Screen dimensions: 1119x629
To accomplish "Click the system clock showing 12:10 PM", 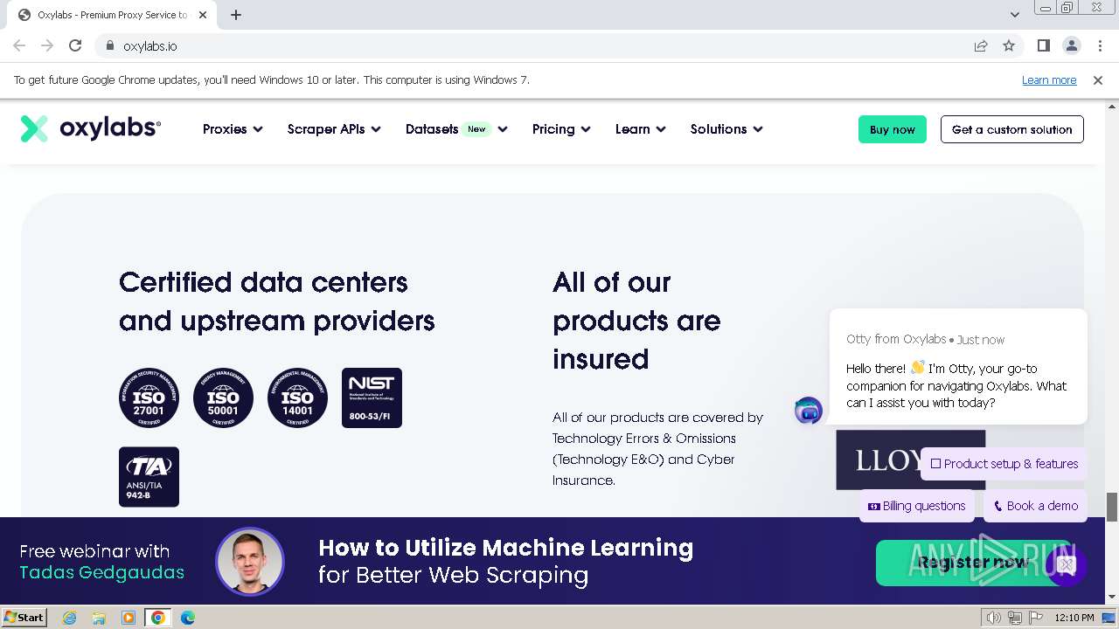I will coord(1074,618).
